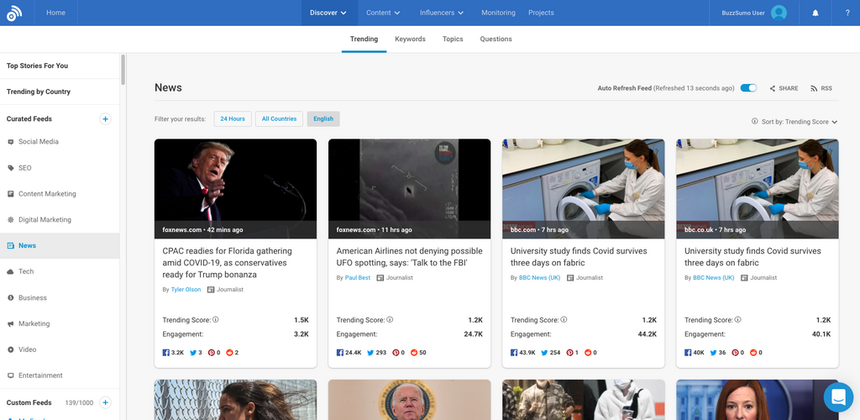This screenshot has height=420, width=860.
Task: Expand the Discover dropdown menu
Action: [328, 13]
